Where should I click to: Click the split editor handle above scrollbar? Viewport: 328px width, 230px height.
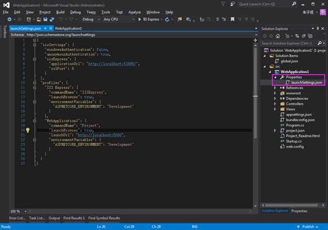click(x=255, y=40)
